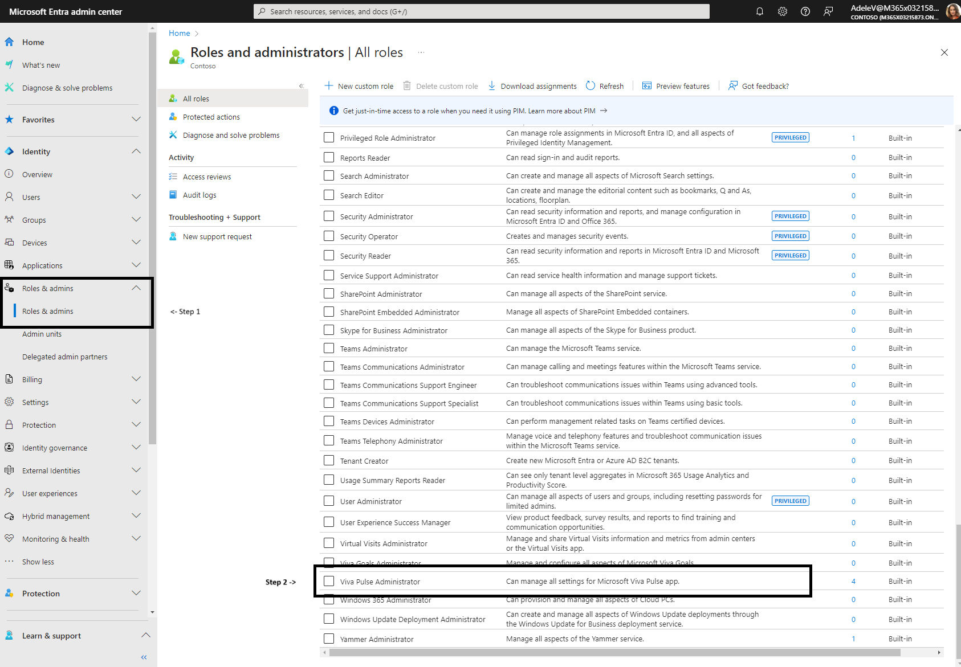This screenshot has height=667, width=961.
Task: Tick the Teams Administrator role checkbox
Action: [x=329, y=348]
